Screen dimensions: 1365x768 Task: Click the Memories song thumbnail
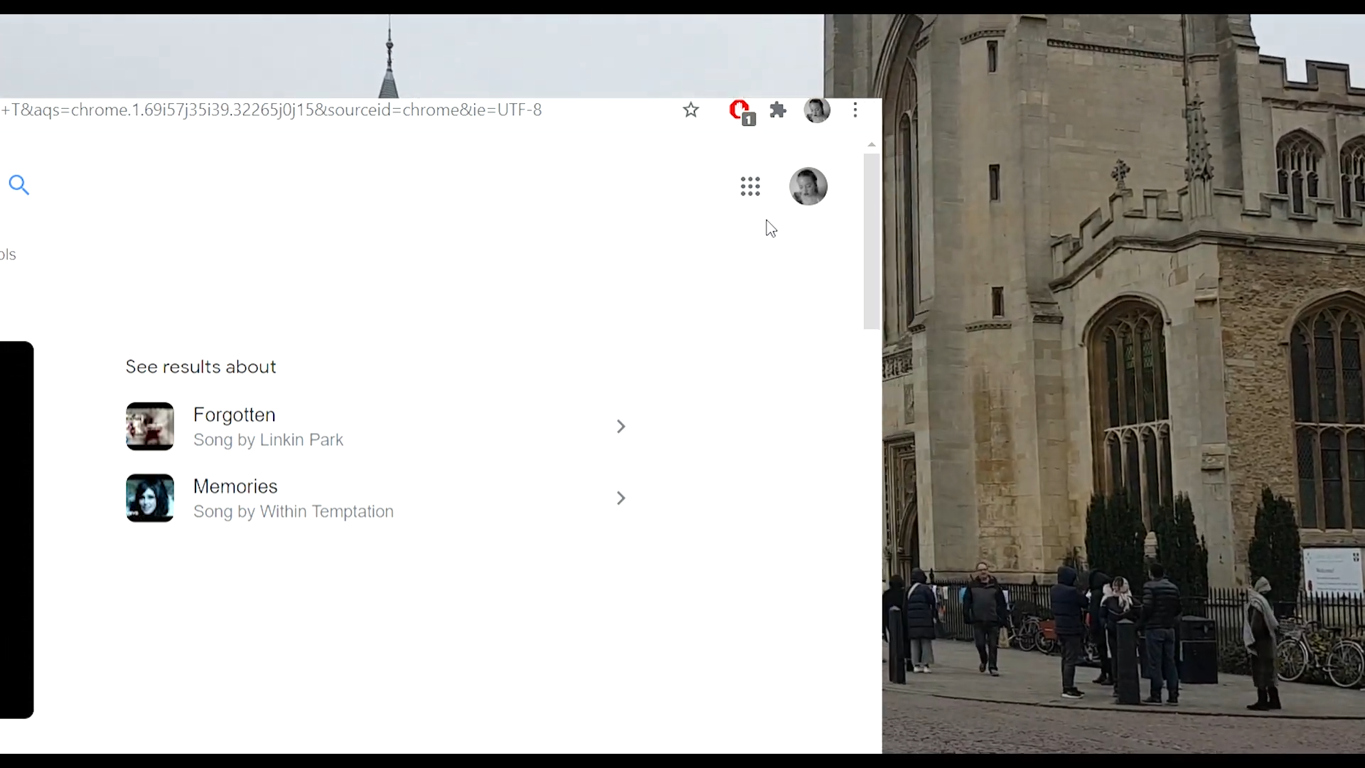(150, 498)
